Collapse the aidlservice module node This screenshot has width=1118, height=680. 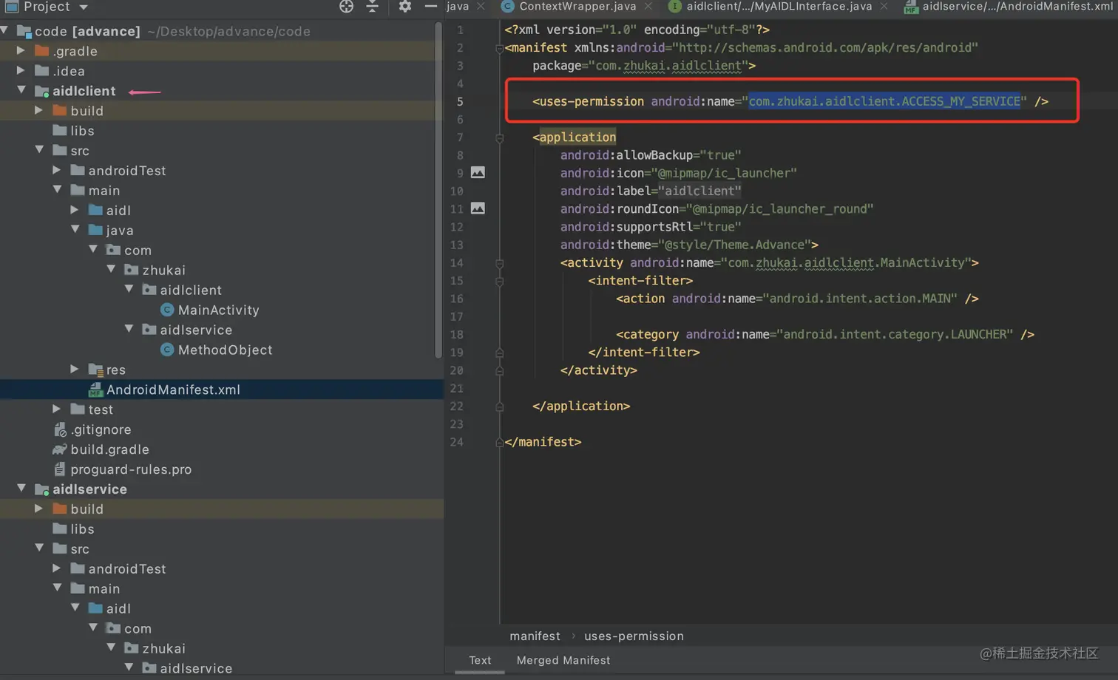(21, 489)
